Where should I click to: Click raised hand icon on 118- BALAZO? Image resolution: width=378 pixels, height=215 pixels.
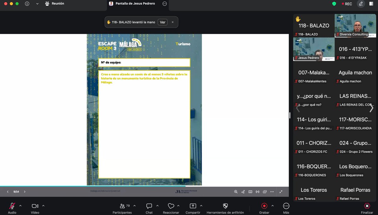coord(298,19)
